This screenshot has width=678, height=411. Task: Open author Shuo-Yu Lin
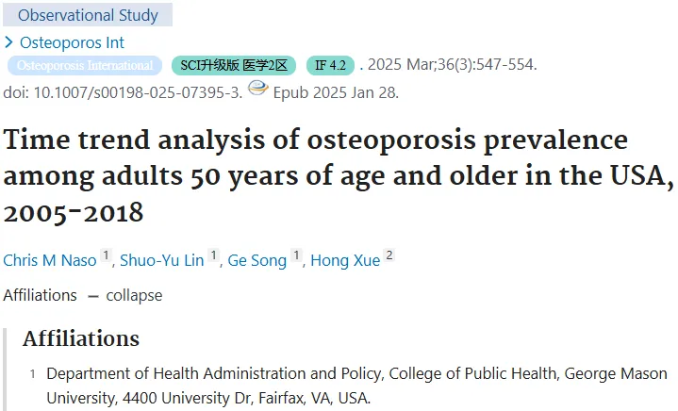point(161,260)
